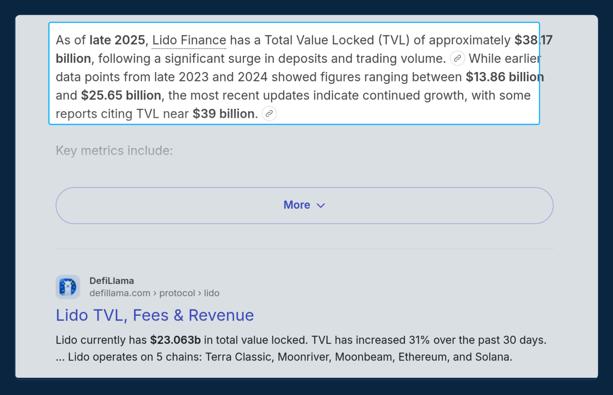The height and width of the screenshot is (395, 613).
Task: Click the DefiLlama site favicon
Action: pos(68,287)
